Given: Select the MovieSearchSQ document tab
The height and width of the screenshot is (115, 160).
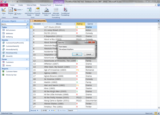Looking at the screenshot, I should 38,21.
